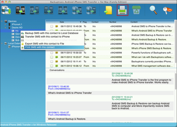Click the Flag column header
This screenshot has width=177, height=127.
(85, 22)
